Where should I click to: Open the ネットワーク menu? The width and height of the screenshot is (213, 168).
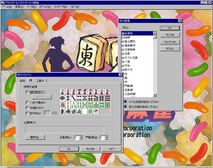(x=61, y=7)
